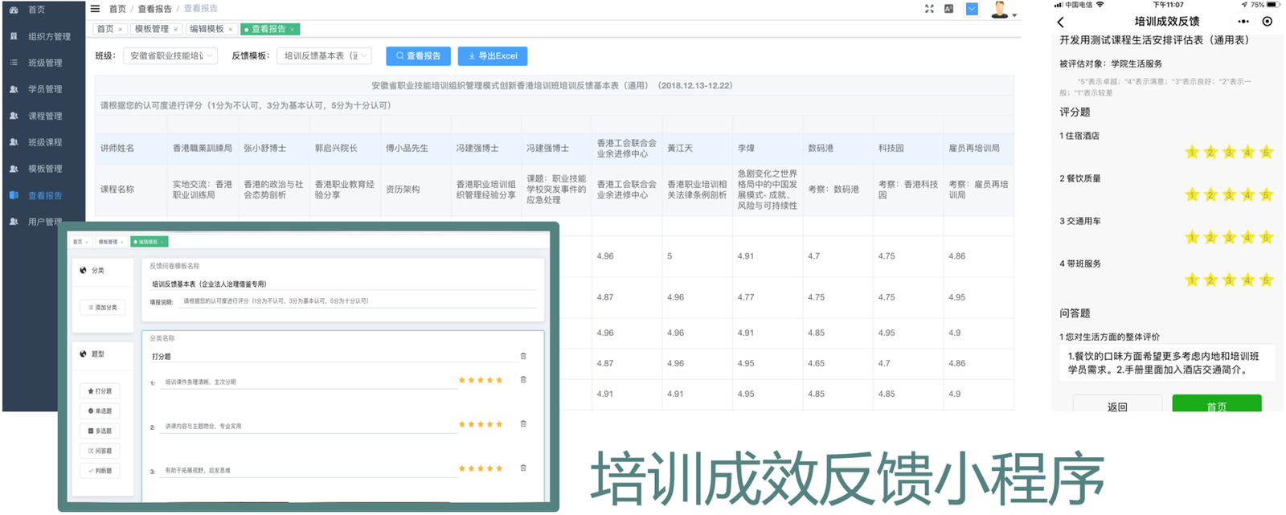Click the 导出Excel button
This screenshot has width=1286, height=515.
(493, 56)
